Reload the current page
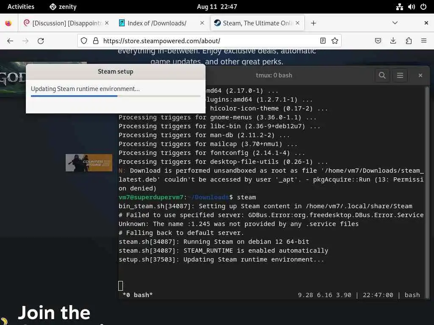The width and height of the screenshot is (434, 325). (x=41, y=41)
